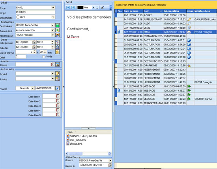This screenshot has height=169, width=217.
Task: Expand the Type dropdown showing EMAIL
Action: pyautogui.click(x=53, y=7)
